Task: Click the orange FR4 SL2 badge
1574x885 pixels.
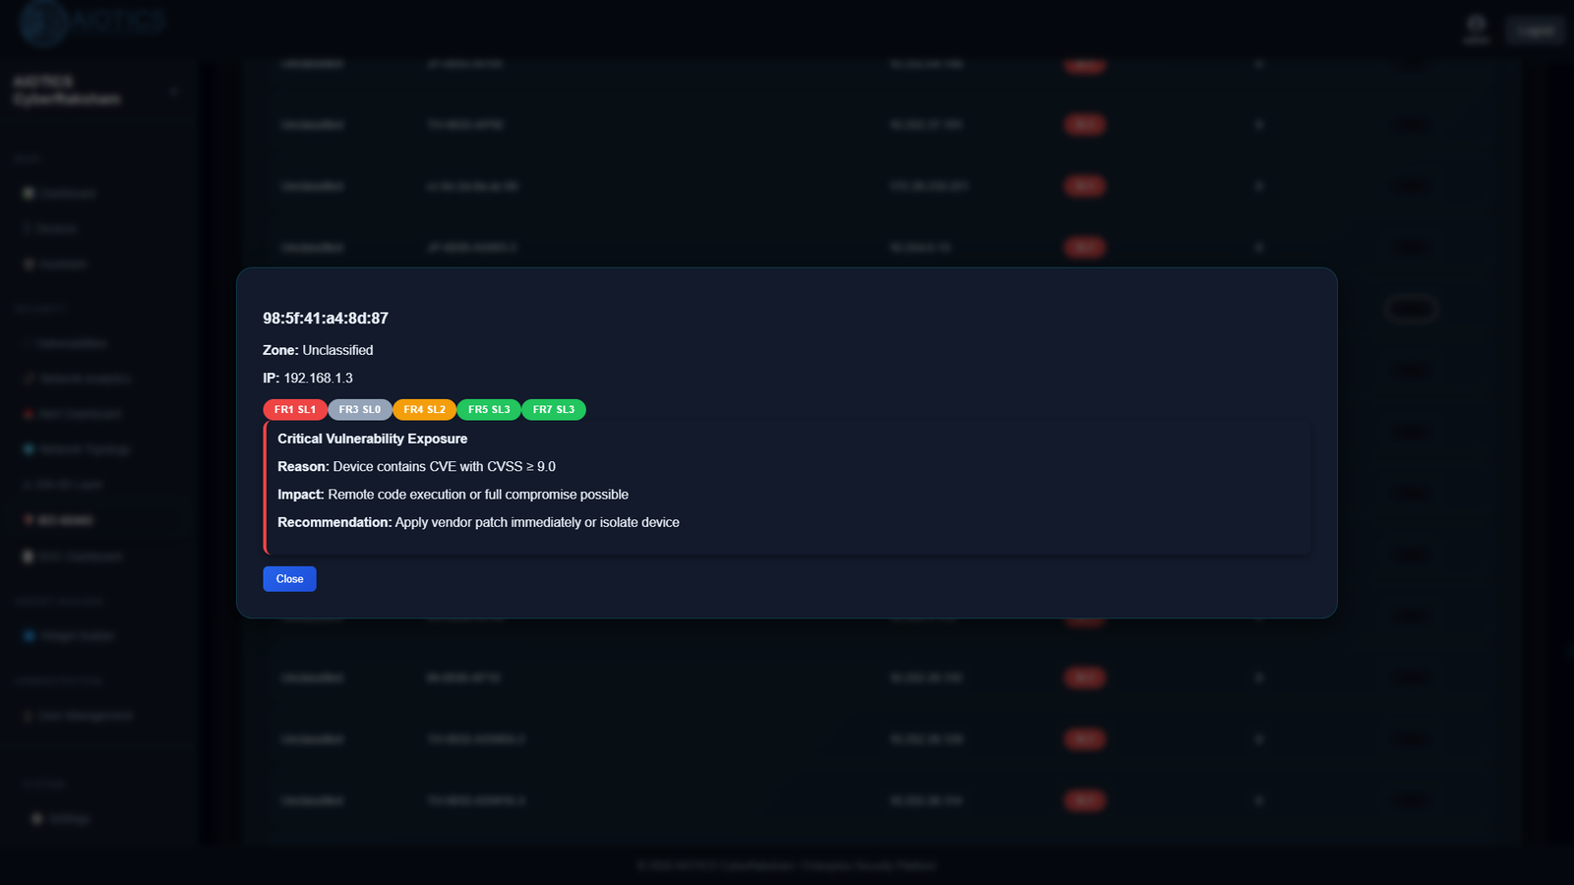Action: [425, 410]
